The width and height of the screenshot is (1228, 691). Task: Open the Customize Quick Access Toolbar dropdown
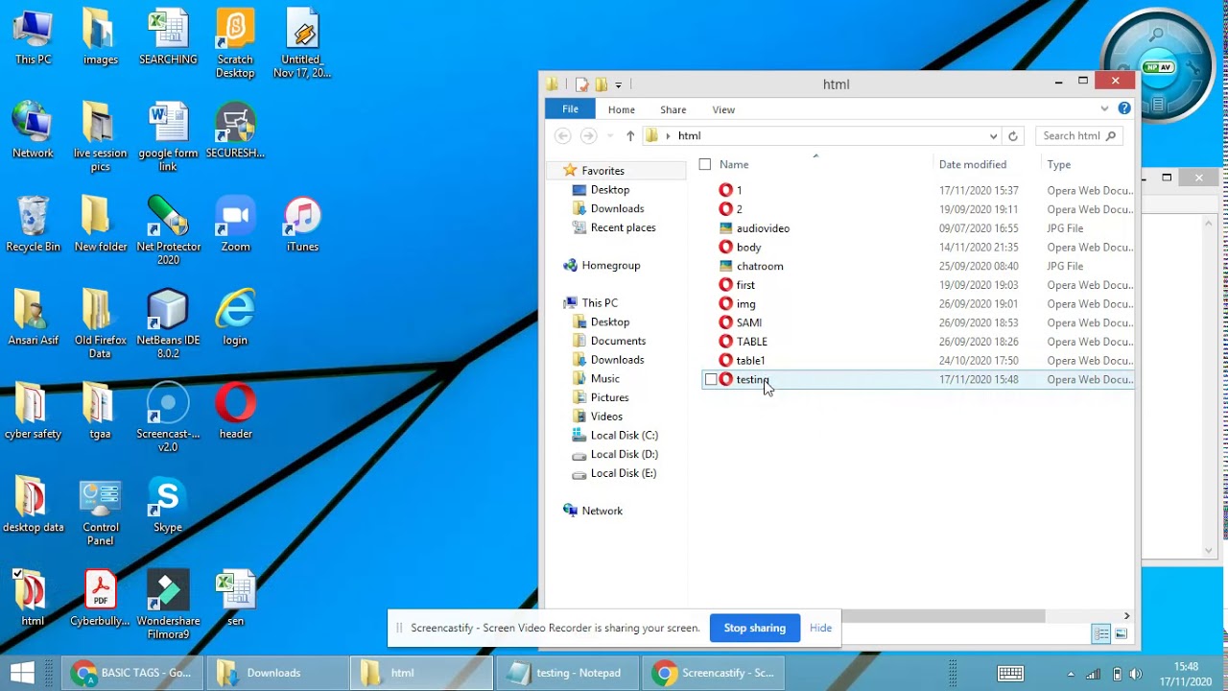pos(619,85)
